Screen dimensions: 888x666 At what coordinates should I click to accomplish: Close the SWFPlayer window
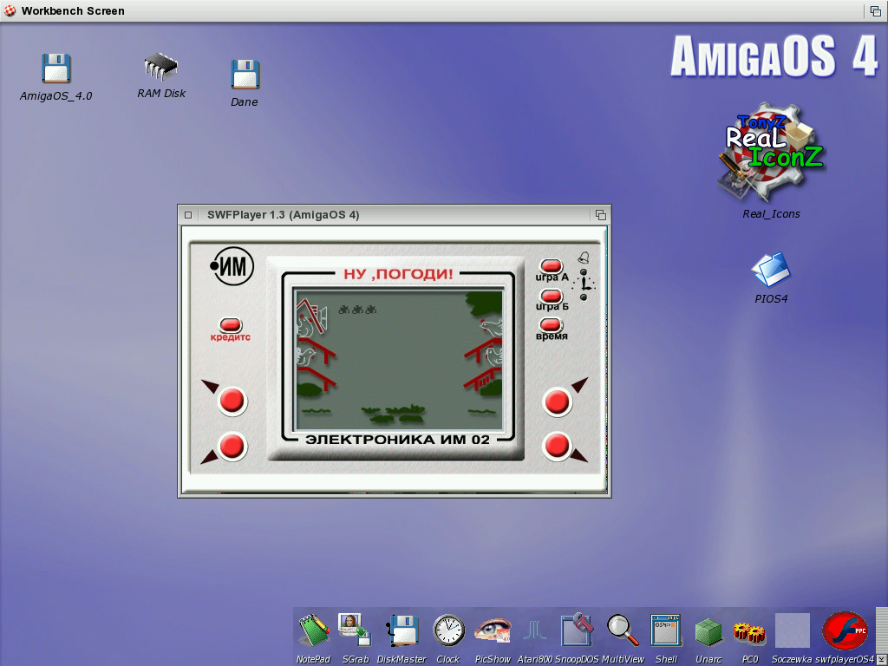tap(188, 215)
